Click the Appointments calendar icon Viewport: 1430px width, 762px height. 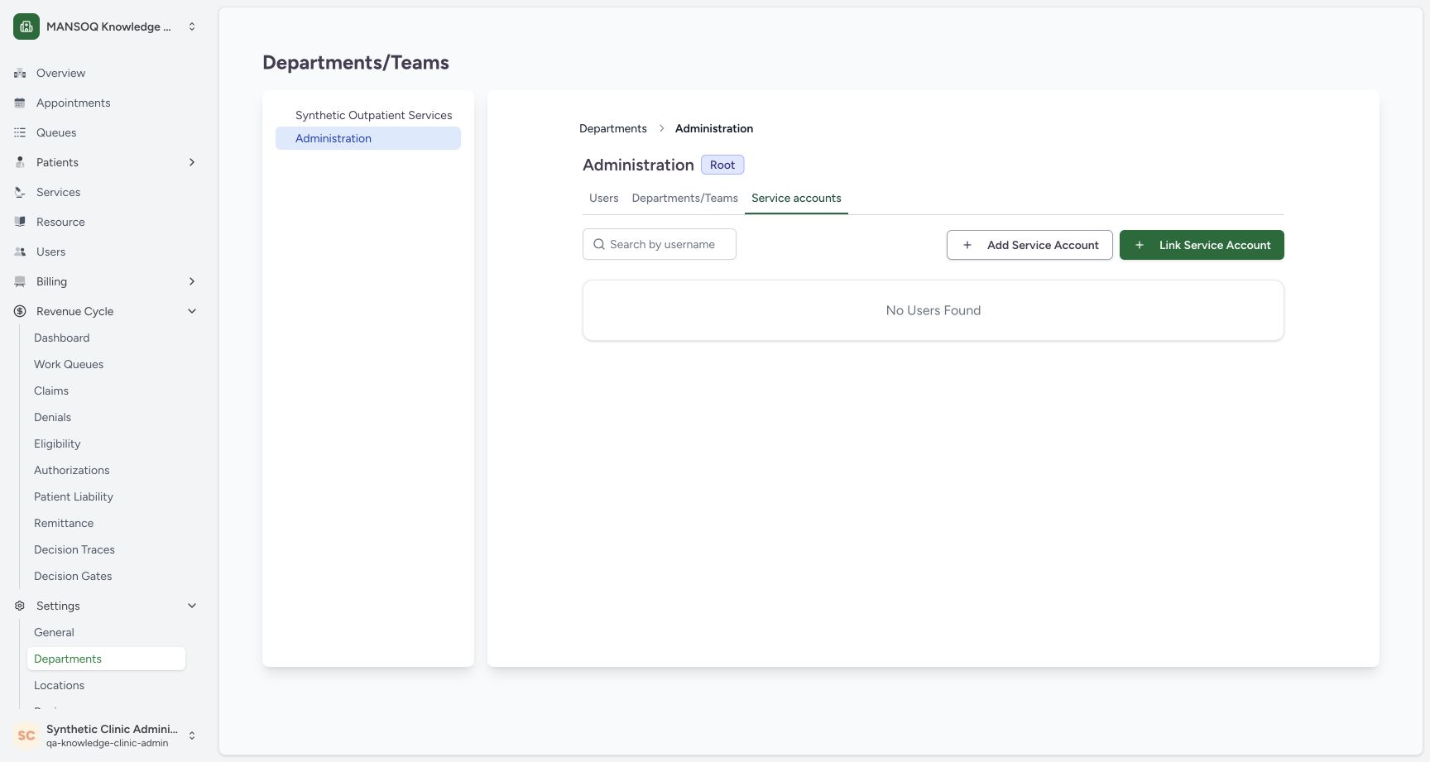pyautogui.click(x=20, y=103)
